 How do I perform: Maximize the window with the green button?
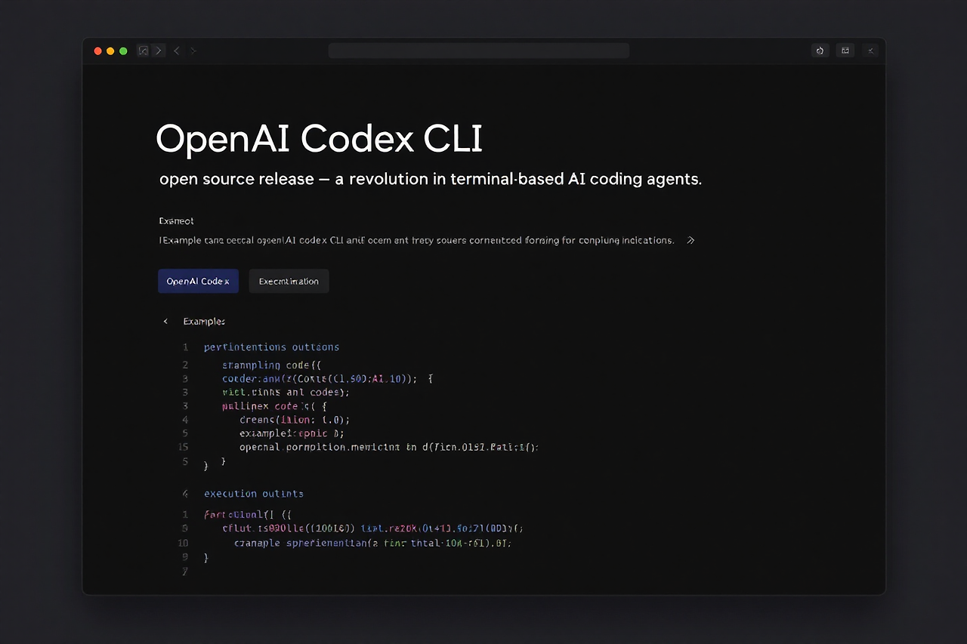123,51
